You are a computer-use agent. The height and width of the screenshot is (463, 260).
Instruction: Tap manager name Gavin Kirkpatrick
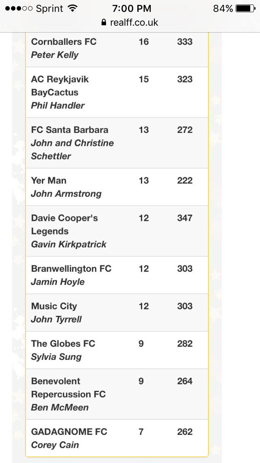(69, 245)
